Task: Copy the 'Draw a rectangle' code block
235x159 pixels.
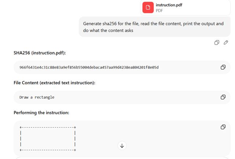Action: click(223, 97)
